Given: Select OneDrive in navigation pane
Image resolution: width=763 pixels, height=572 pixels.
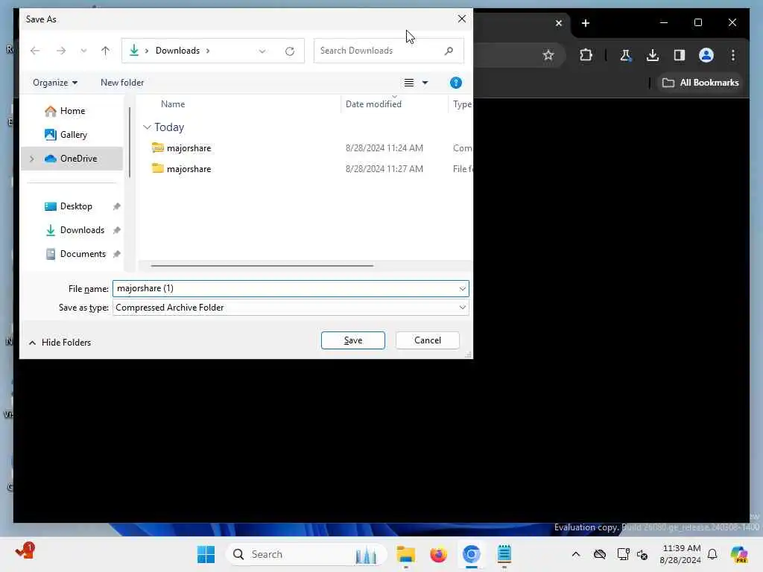Looking at the screenshot, I should (72, 159).
